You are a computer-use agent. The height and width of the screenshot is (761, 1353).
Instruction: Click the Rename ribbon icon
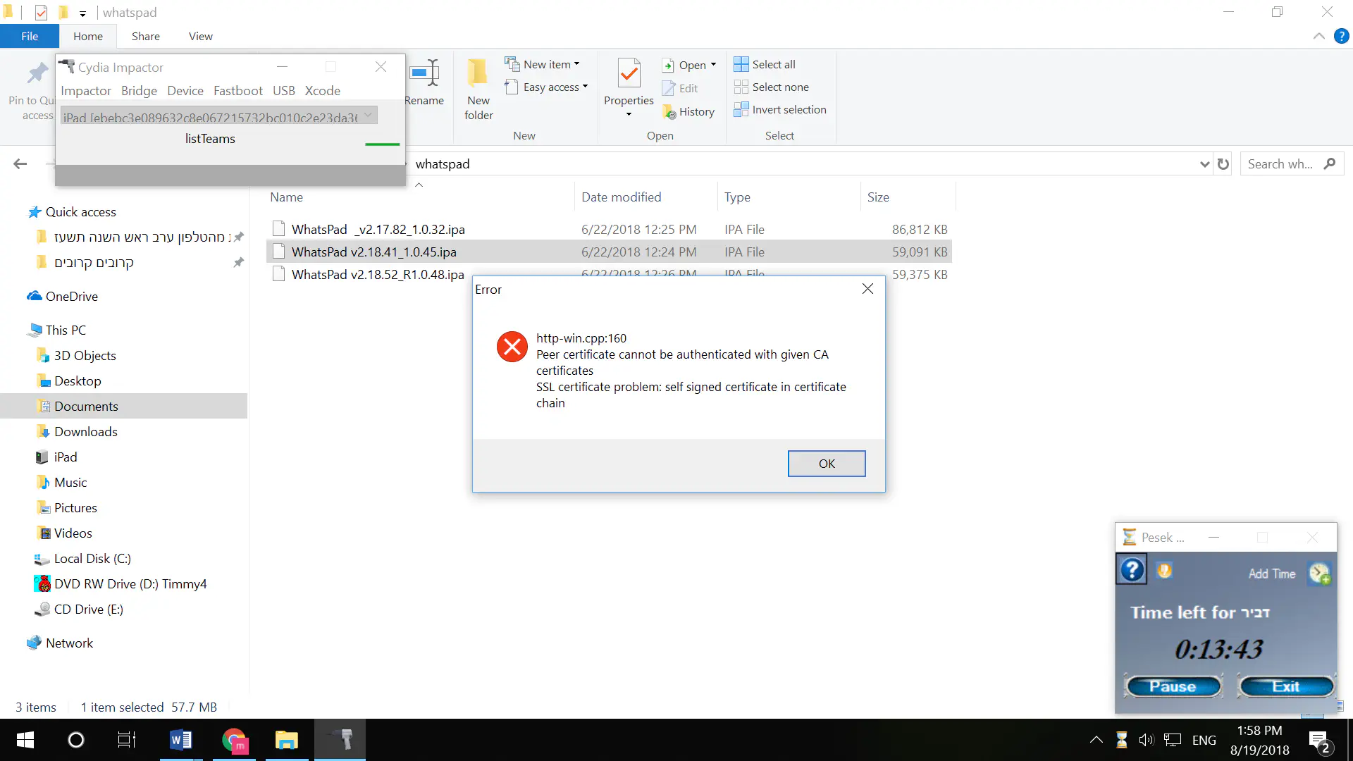425,73
